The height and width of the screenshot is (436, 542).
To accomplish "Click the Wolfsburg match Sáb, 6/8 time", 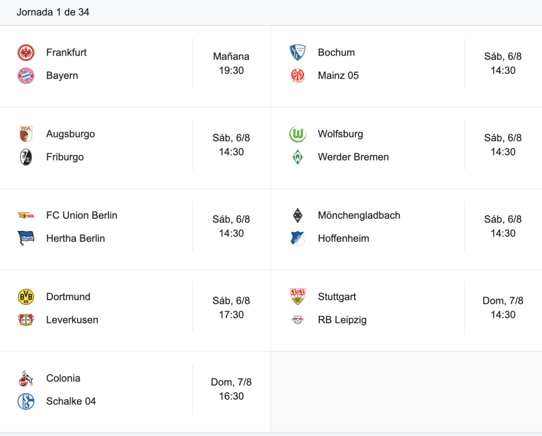I will pos(503,145).
